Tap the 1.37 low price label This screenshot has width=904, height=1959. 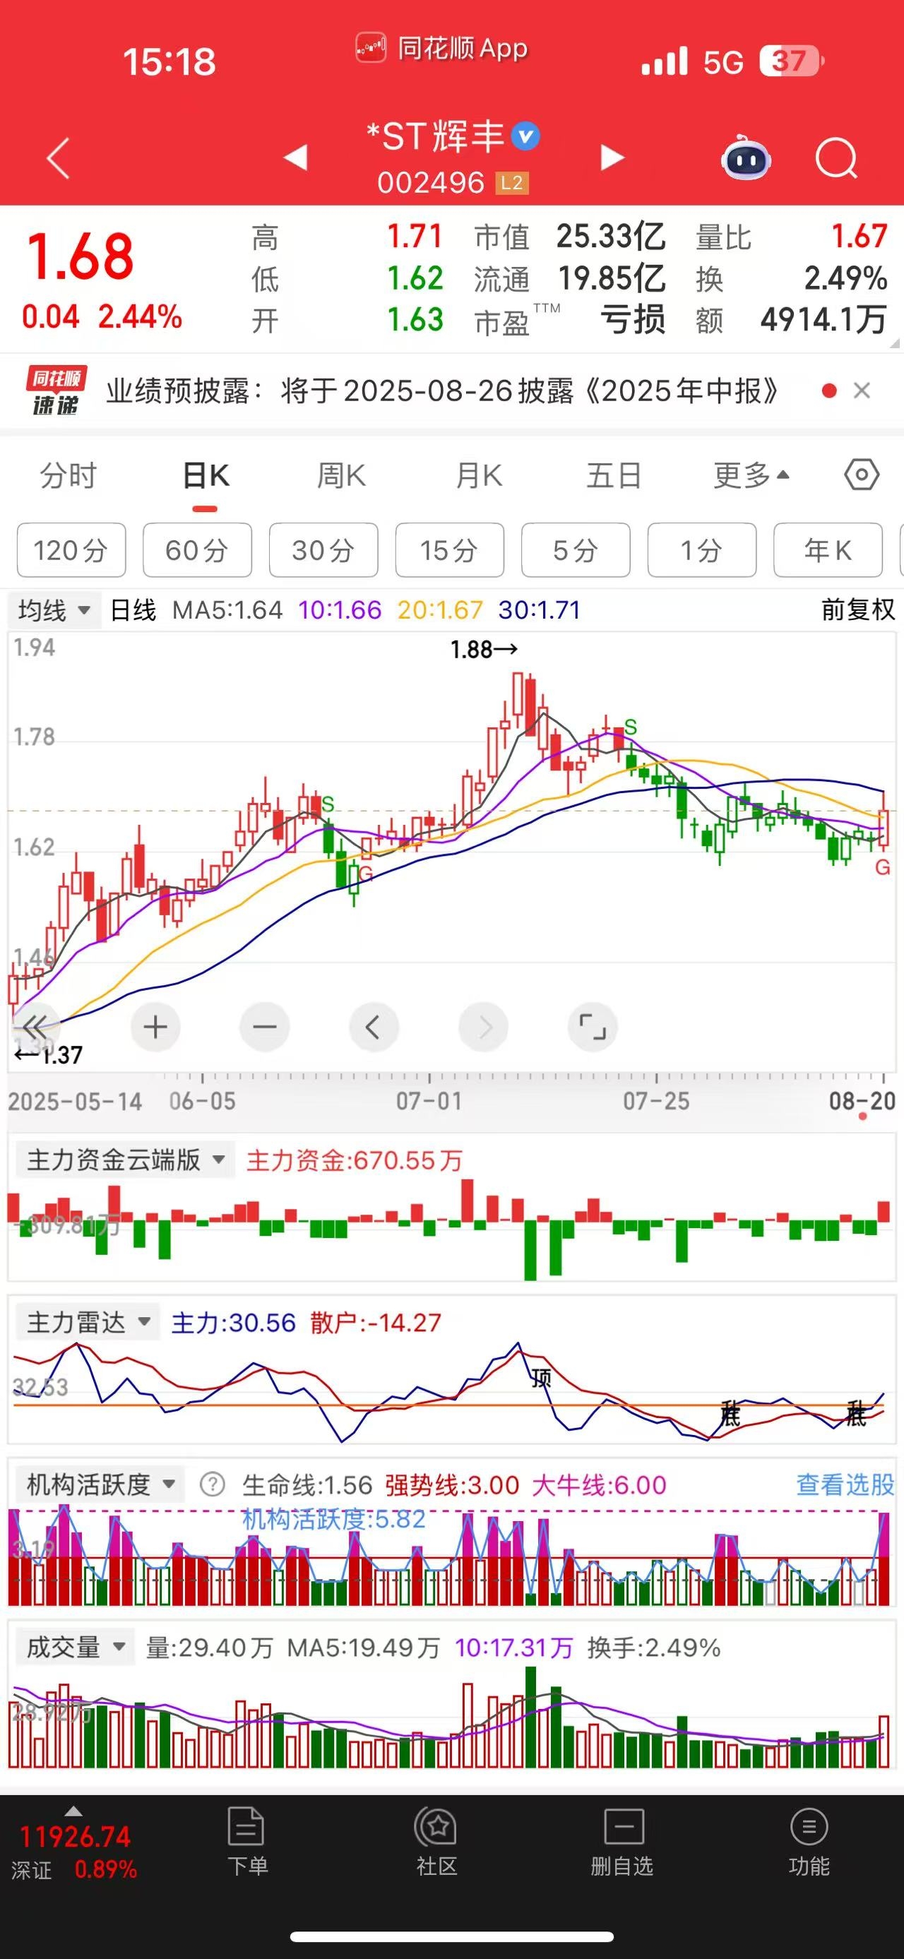point(49,1056)
